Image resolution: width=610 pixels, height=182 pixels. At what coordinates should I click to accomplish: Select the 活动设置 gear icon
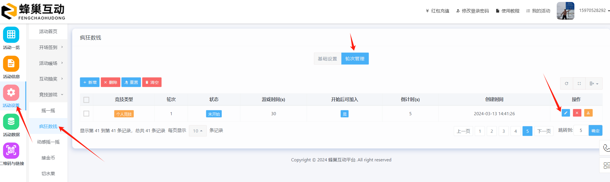pos(11,93)
